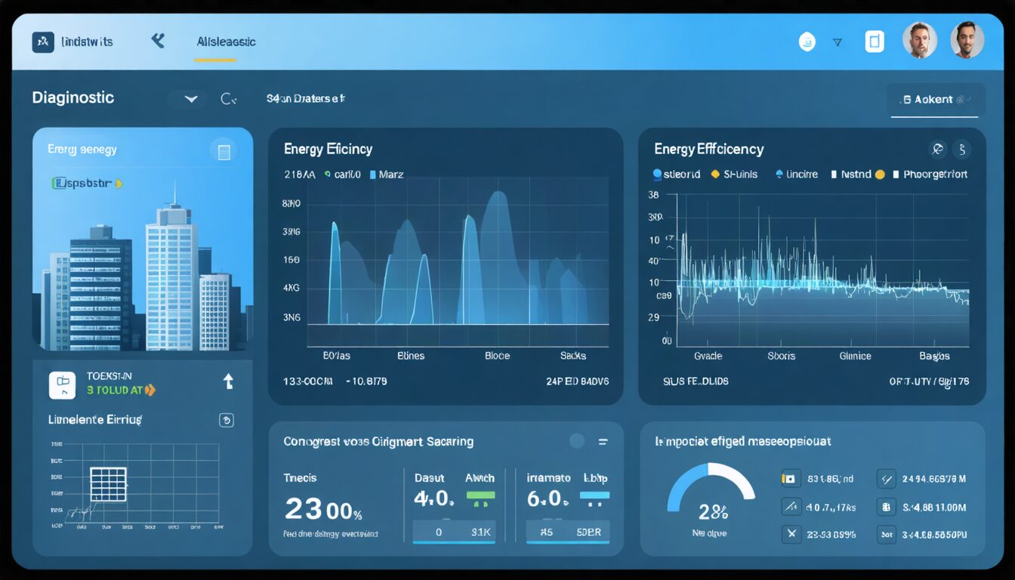The image size is (1015, 580).
Task: Click the Dasut column label
Action: [x=429, y=478]
